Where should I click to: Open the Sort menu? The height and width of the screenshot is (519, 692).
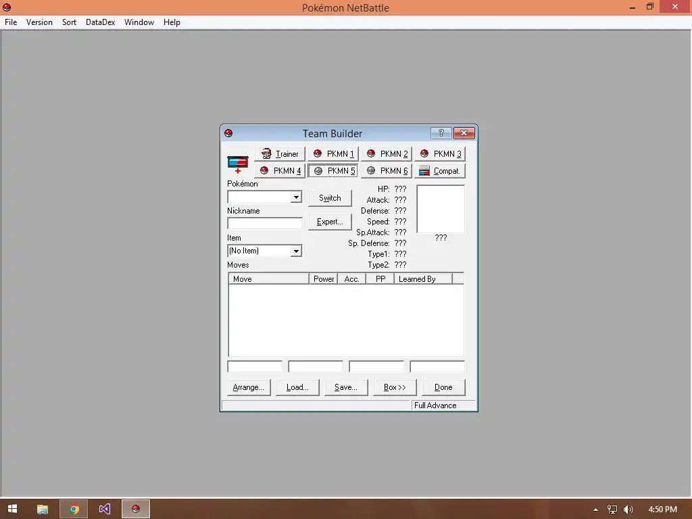(x=70, y=22)
